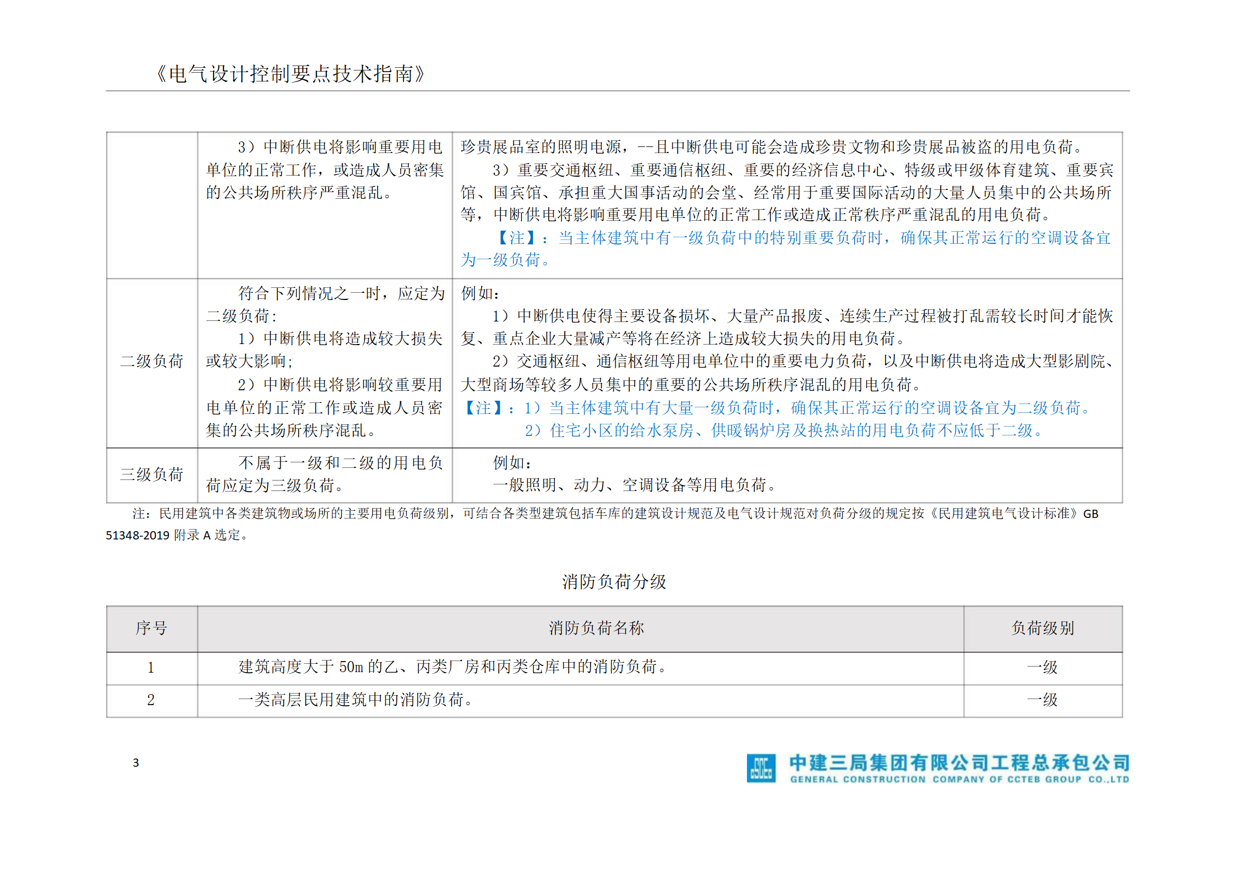Click the 序号 column header

pyautogui.click(x=151, y=628)
